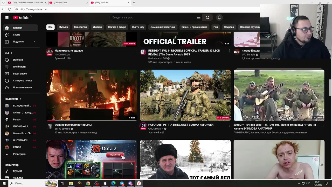Open the Главная sidebar item
Viewport: 332px width, 187px height.
pos(21,28)
